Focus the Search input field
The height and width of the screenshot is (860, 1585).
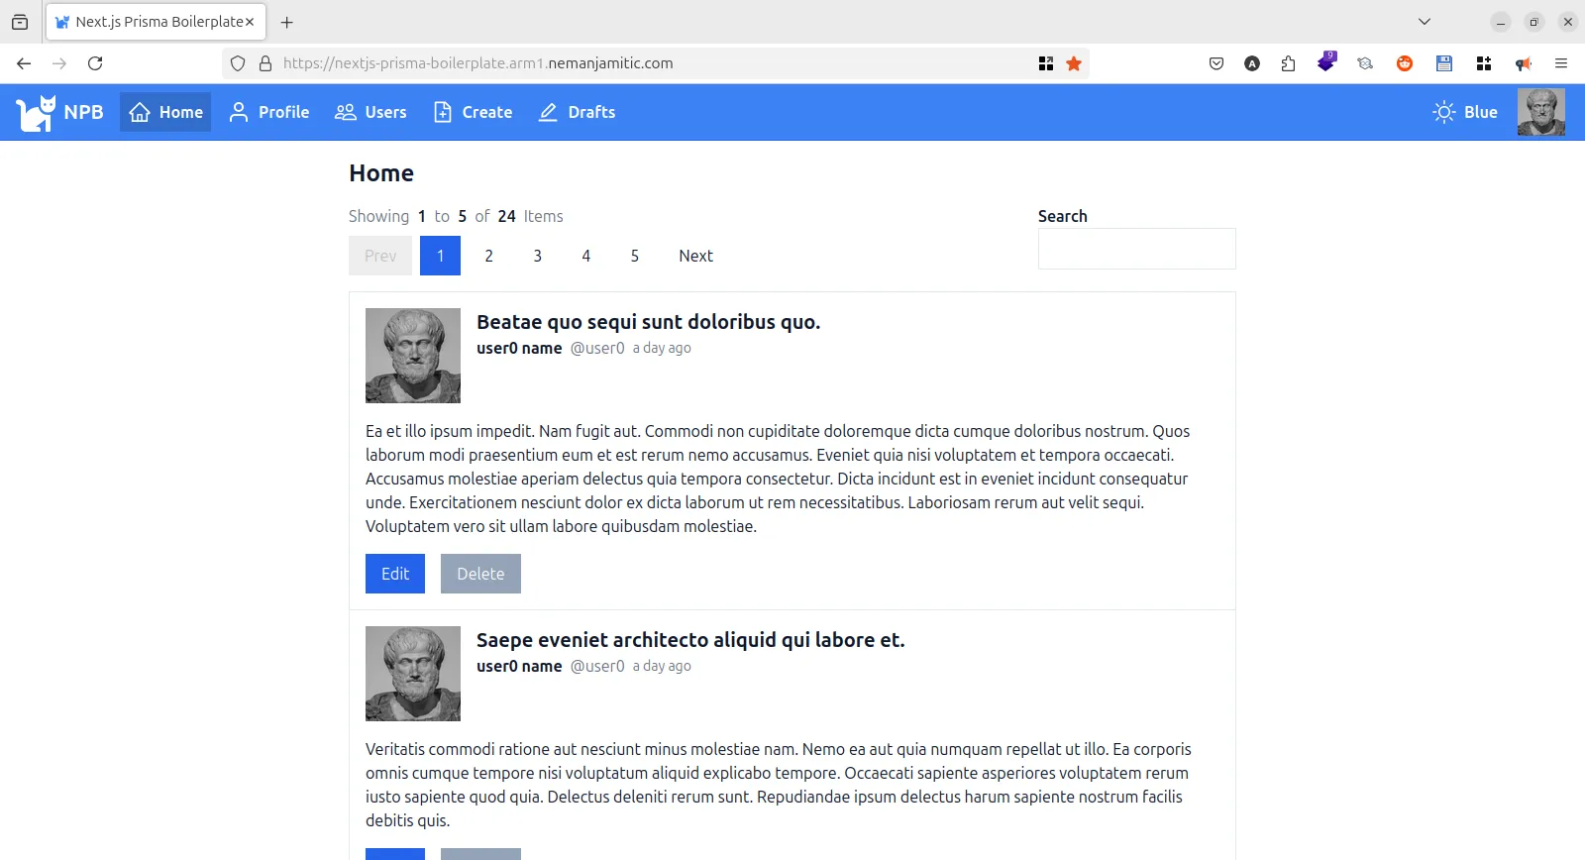(1136, 249)
